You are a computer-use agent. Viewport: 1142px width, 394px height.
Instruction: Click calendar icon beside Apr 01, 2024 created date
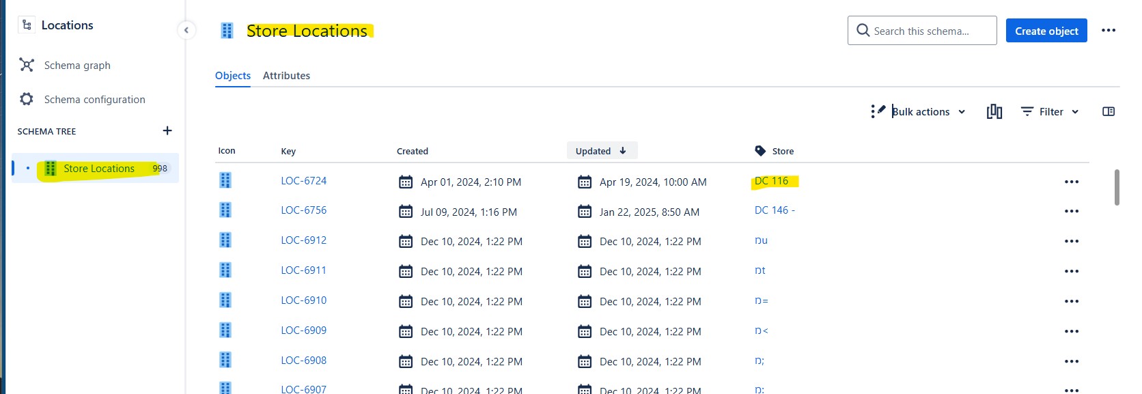(406, 182)
